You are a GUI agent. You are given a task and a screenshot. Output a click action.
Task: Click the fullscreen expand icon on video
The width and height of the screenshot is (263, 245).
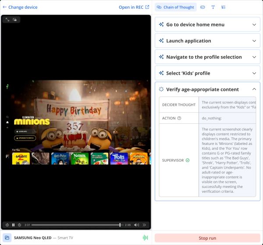[x=7, y=19]
